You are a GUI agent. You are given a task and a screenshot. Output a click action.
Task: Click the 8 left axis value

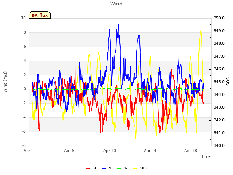(25, 32)
